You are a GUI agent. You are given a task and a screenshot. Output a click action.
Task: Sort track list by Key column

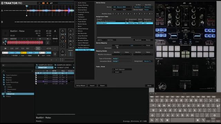tap(63, 71)
